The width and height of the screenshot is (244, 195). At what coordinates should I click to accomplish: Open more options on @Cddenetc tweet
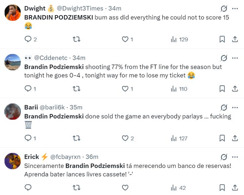point(235,58)
